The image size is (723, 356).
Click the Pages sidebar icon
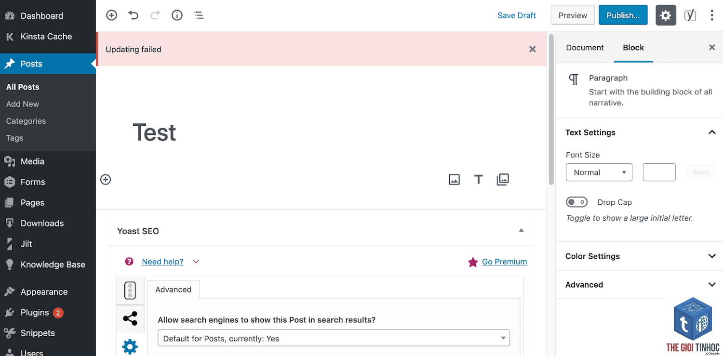[10, 203]
